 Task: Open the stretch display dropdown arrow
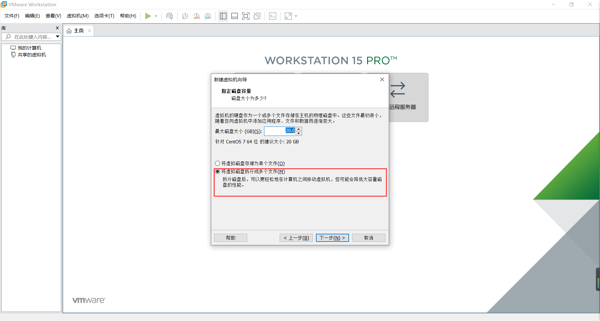pos(296,16)
